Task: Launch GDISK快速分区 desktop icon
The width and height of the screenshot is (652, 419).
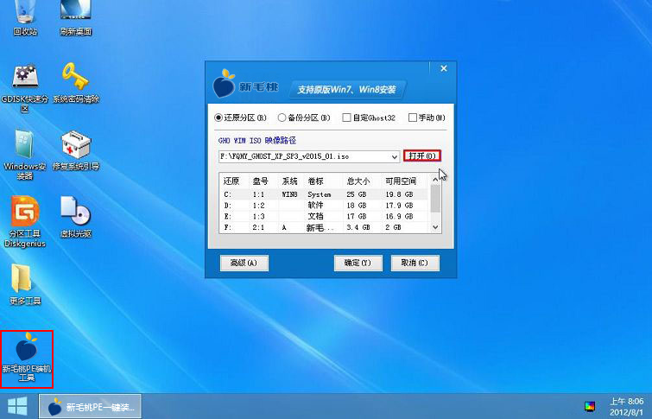Action: click(25, 88)
